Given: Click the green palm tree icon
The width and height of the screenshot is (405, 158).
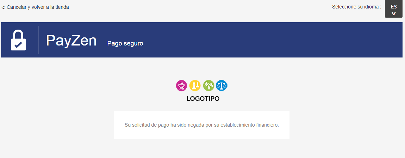Looking at the screenshot, I should pyautogui.click(x=208, y=85).
